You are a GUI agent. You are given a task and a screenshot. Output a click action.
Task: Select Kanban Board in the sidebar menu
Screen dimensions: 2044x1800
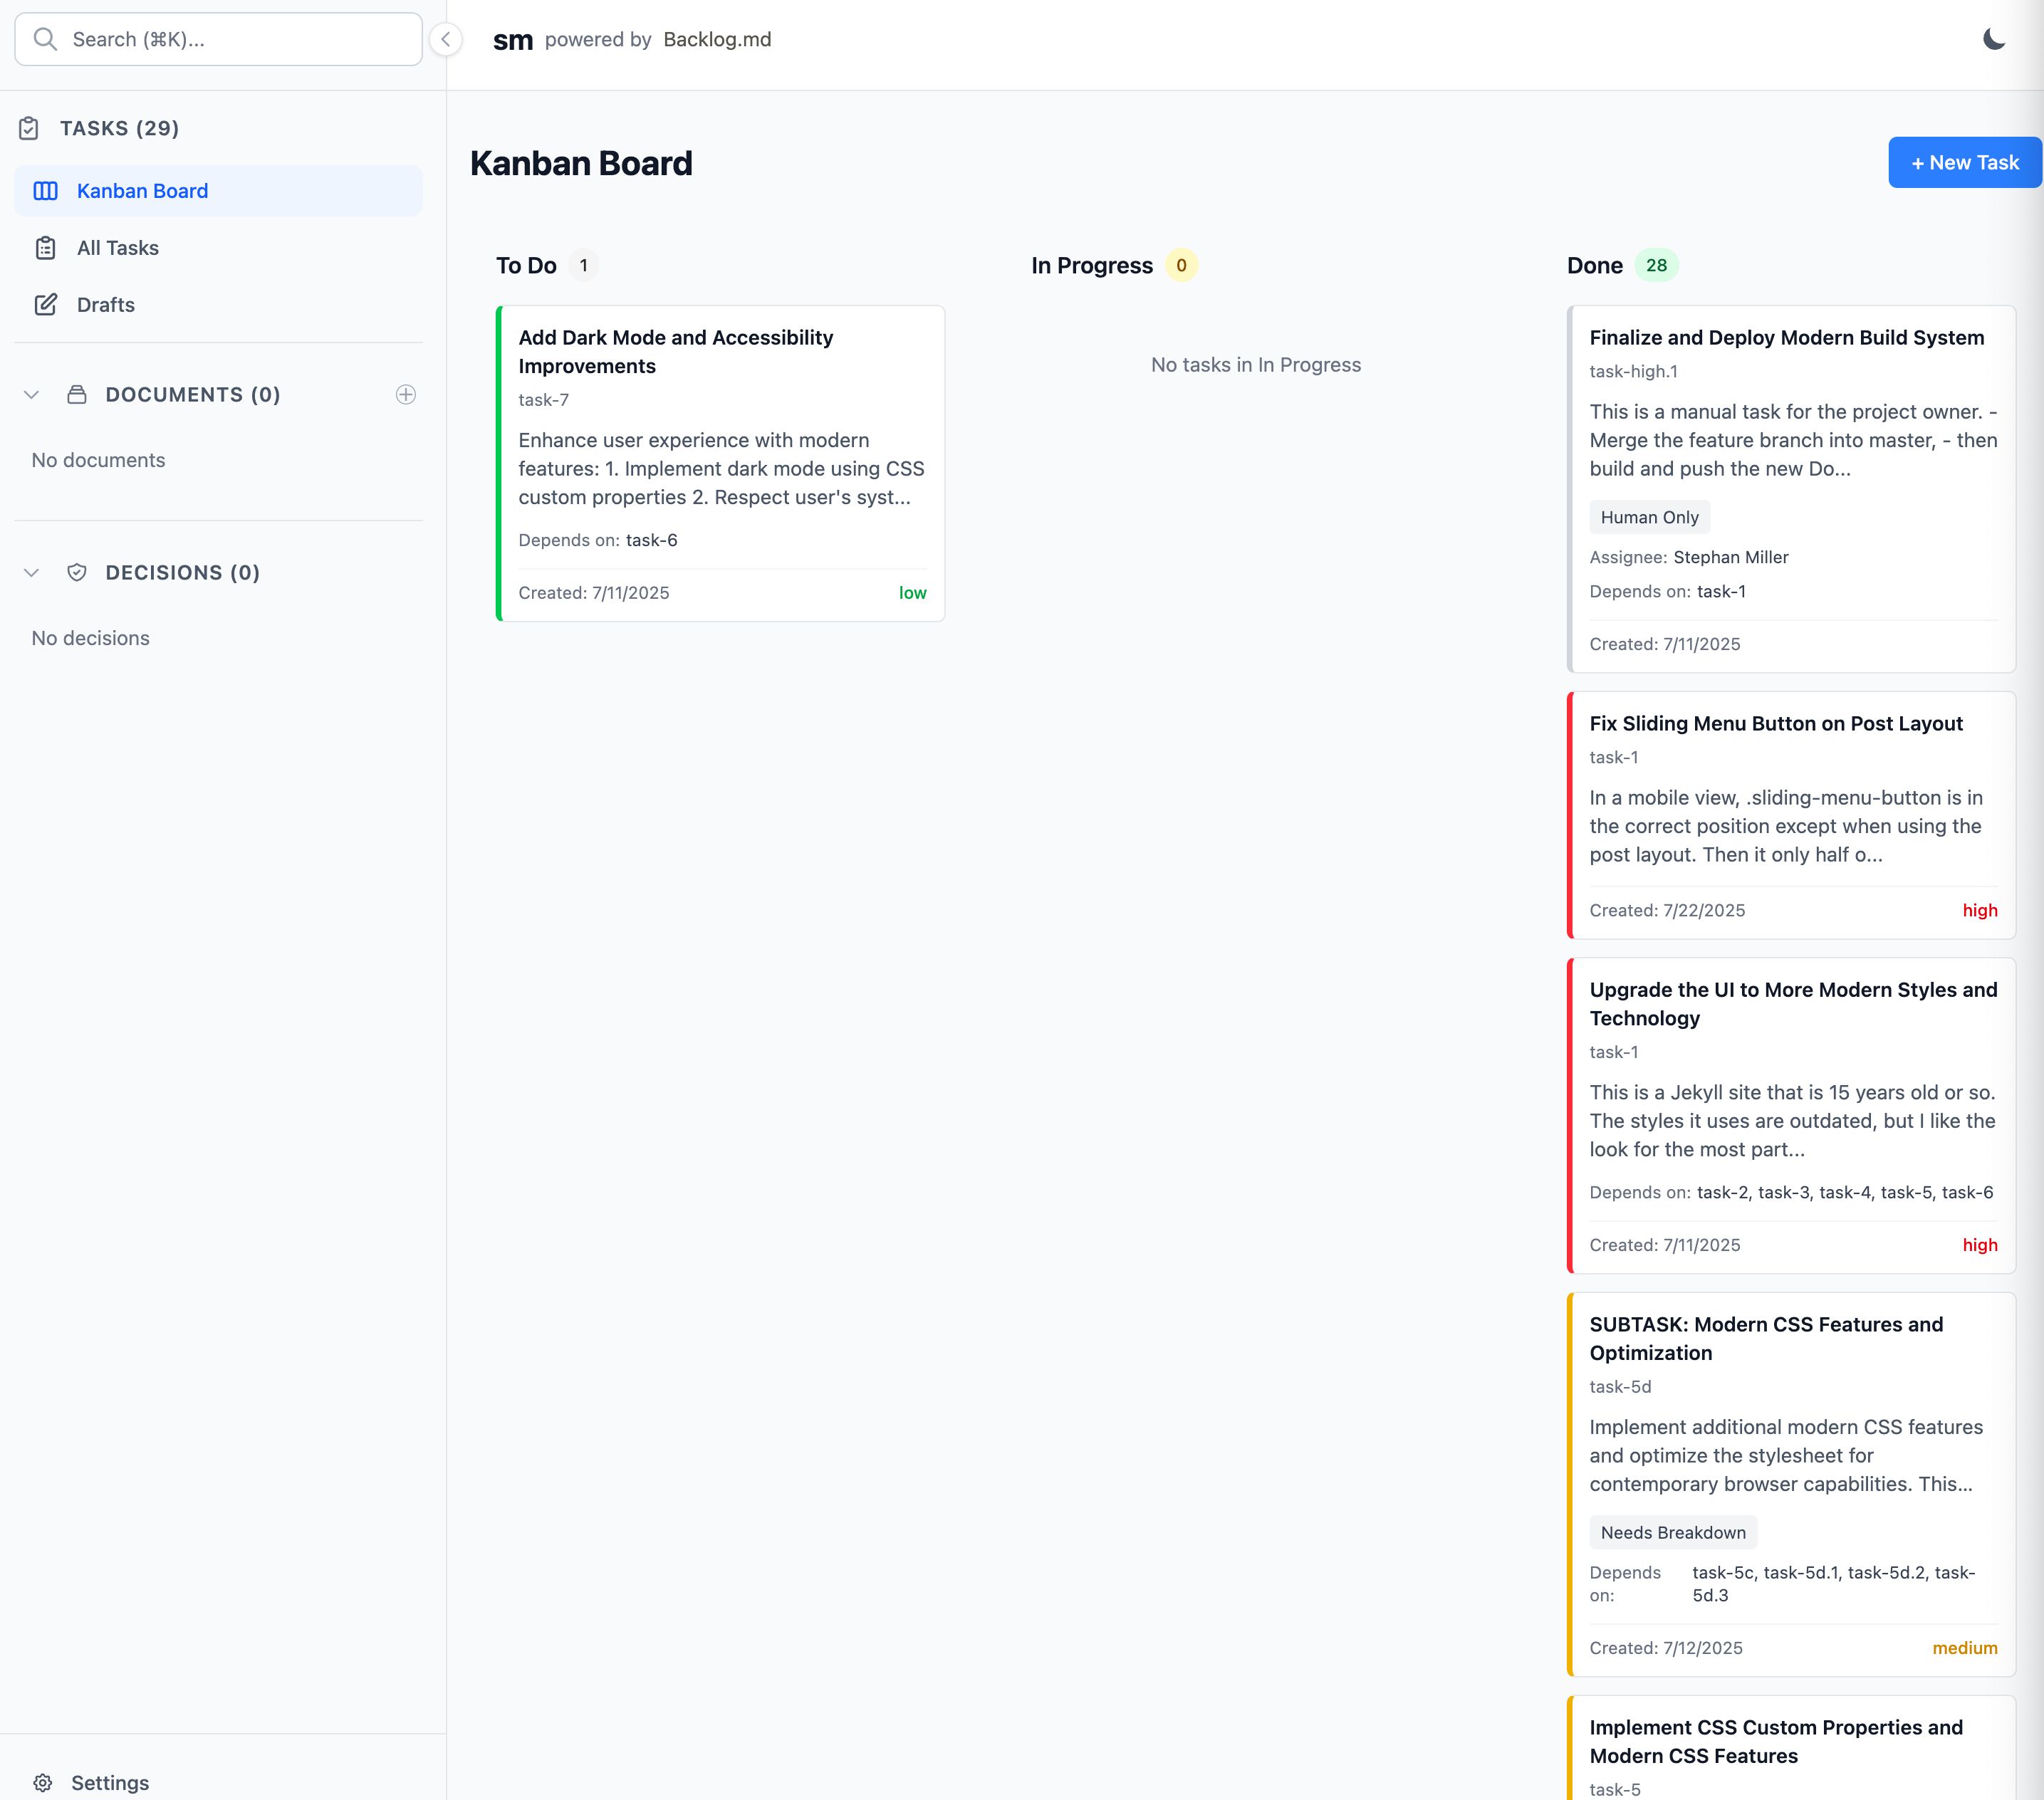coord(142,190)
